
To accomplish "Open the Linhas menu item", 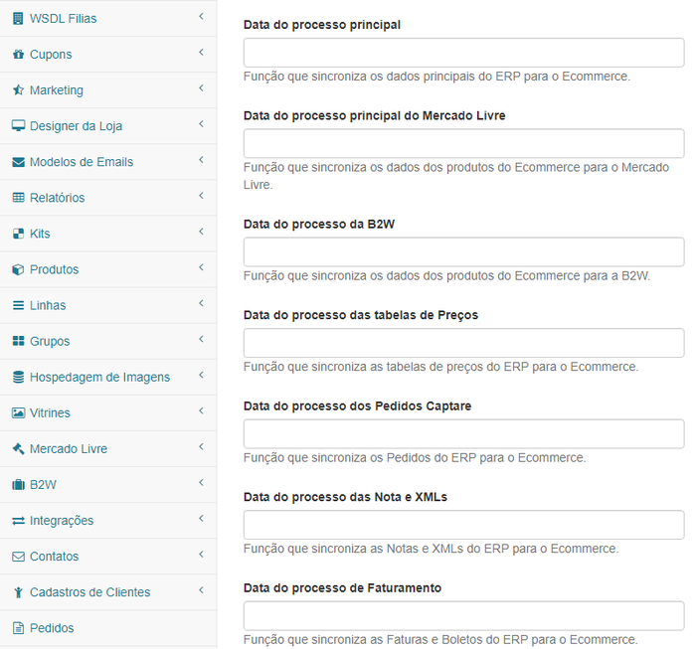I will [107, 305].
